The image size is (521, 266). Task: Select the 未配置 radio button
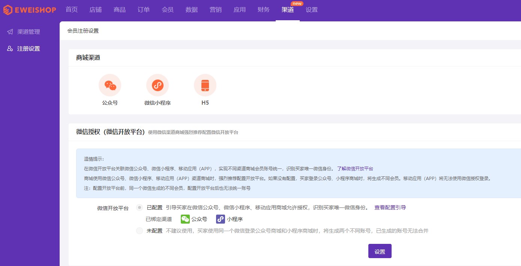pos(140,231)
